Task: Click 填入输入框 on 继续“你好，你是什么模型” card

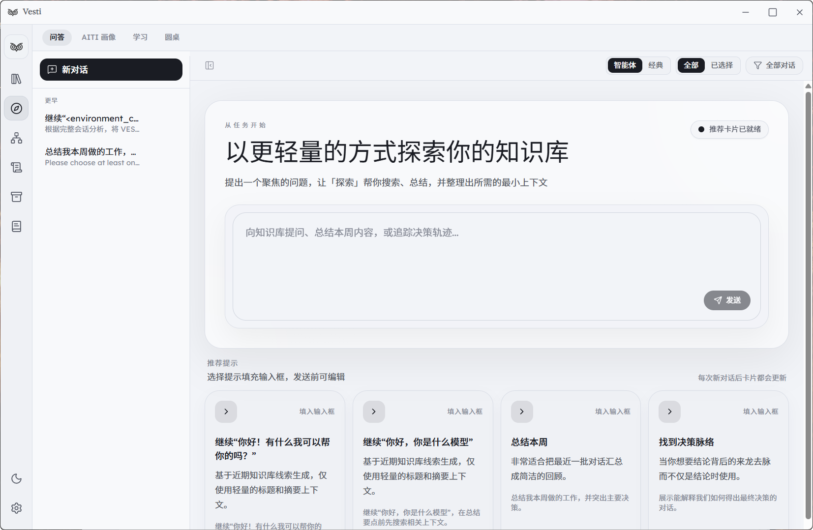Action: (x=465, y=412)
